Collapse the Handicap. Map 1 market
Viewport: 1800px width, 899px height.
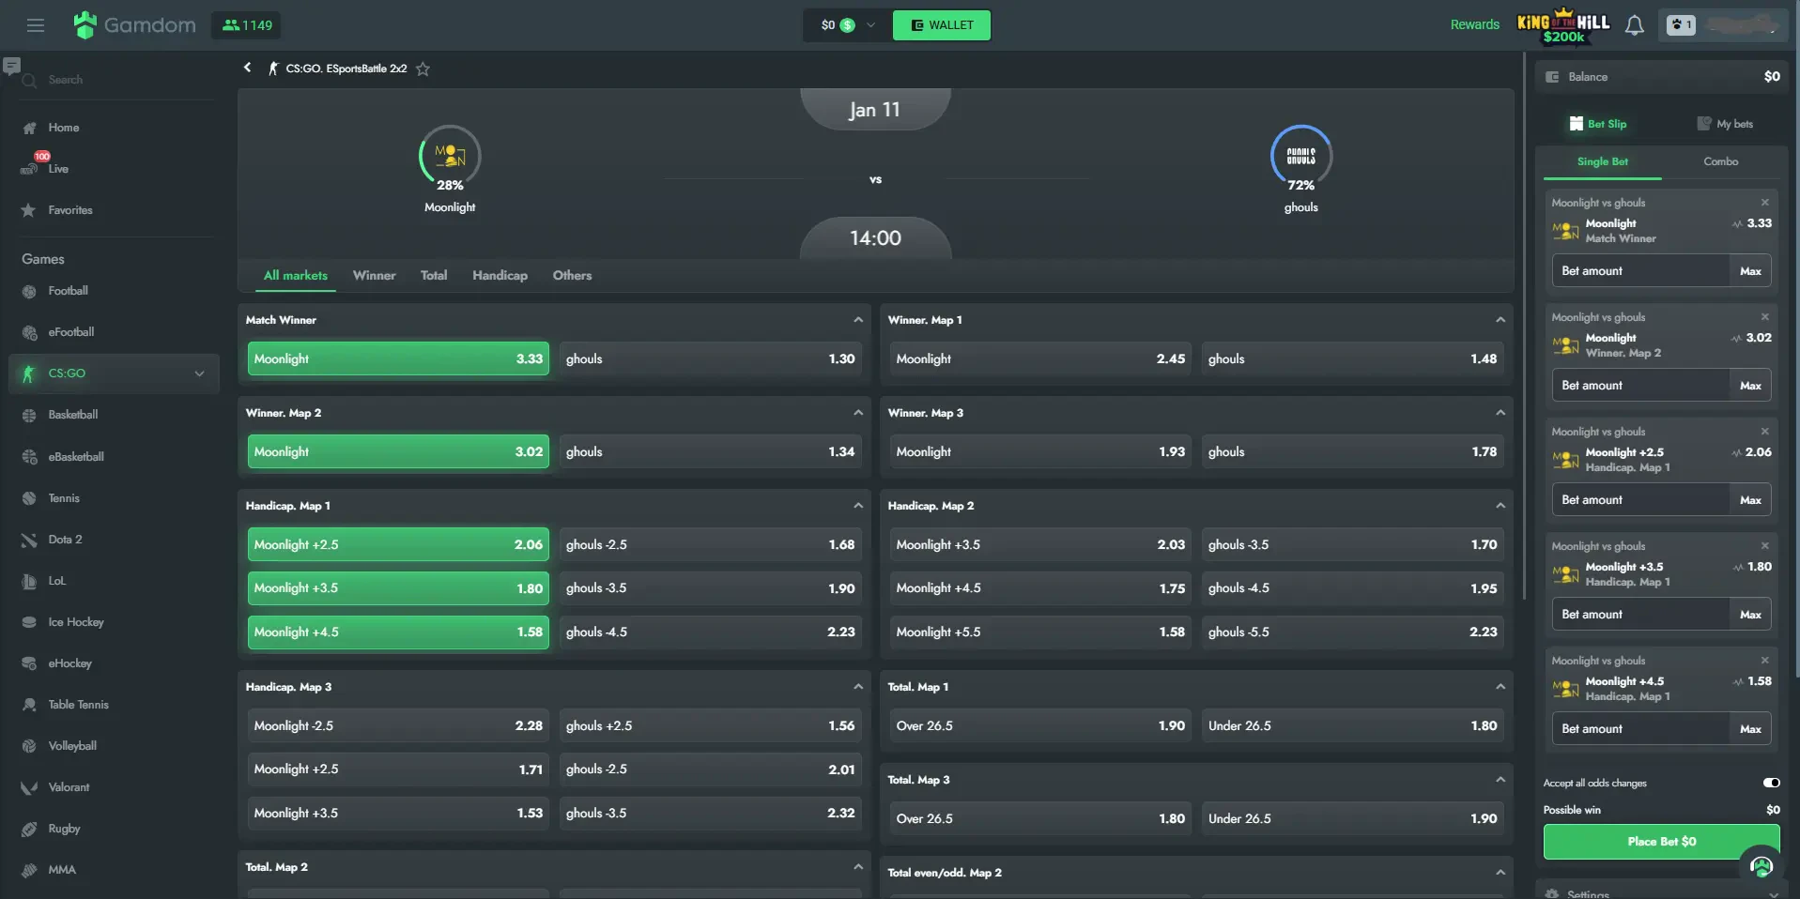pos(857,506)
